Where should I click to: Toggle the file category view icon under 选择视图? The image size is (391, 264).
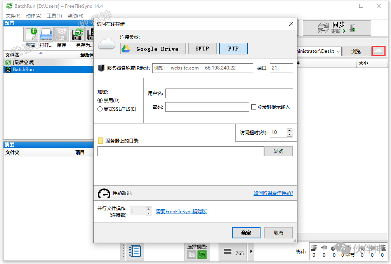tap(191, 255)
